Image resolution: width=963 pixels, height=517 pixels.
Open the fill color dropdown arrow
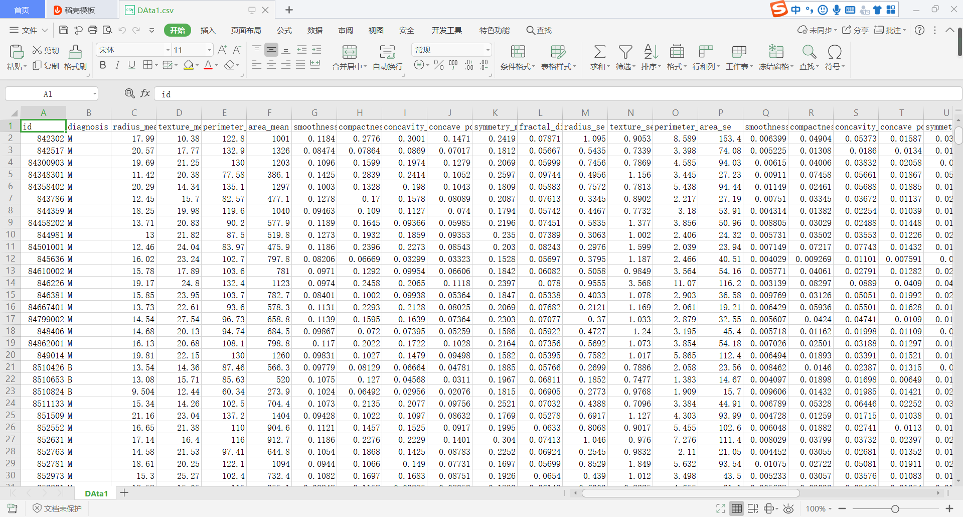[x=198, y=65]
